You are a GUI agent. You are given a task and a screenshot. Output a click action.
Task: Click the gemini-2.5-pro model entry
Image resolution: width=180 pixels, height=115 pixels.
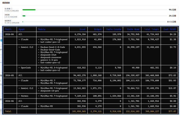48,60
